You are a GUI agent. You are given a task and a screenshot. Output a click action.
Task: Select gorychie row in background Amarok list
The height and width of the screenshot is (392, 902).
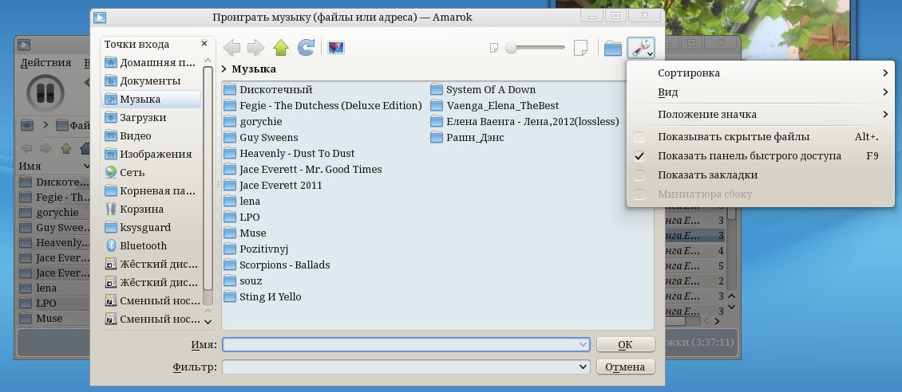53,213
